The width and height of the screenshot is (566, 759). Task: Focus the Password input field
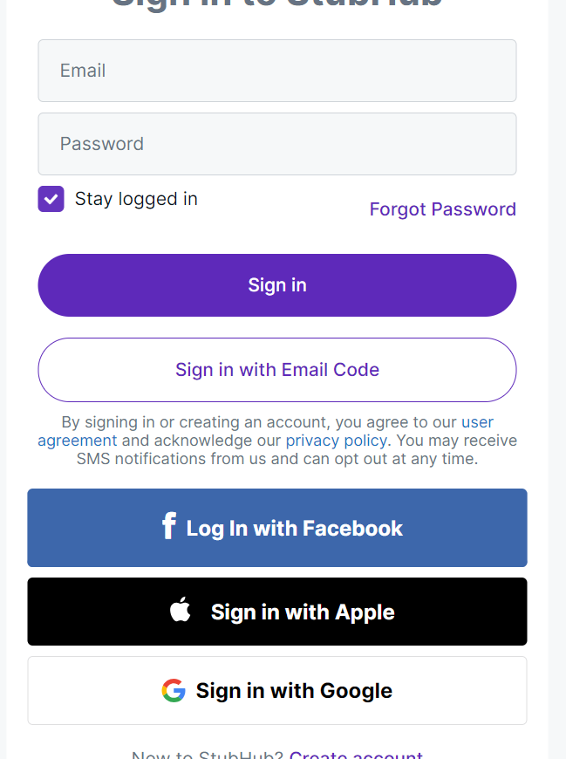click(277, 144)
